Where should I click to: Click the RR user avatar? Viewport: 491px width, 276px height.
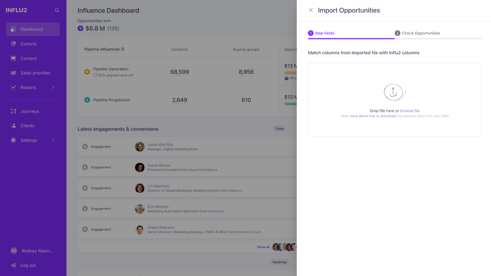click(14, 251)
